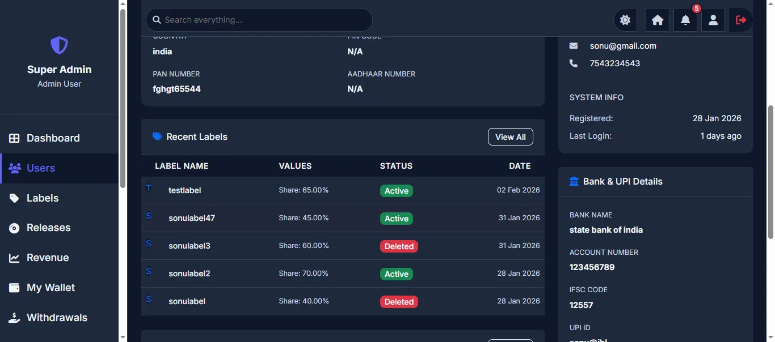
Task: Click View All for Recent Labels
Action: (x=511, y=137)
